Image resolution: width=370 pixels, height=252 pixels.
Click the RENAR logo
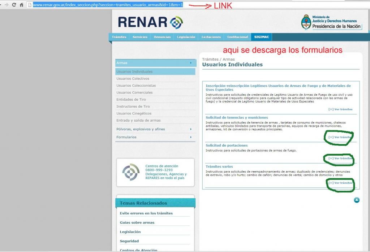pos(150,22)
